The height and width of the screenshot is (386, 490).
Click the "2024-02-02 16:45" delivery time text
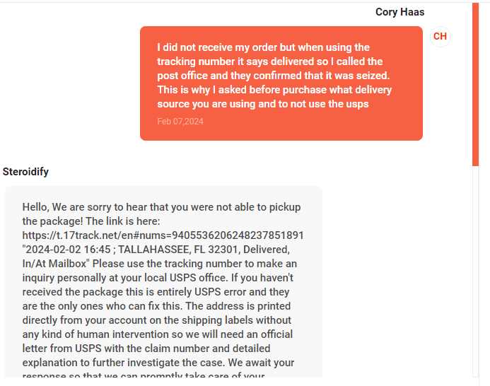tap(69, 249)
